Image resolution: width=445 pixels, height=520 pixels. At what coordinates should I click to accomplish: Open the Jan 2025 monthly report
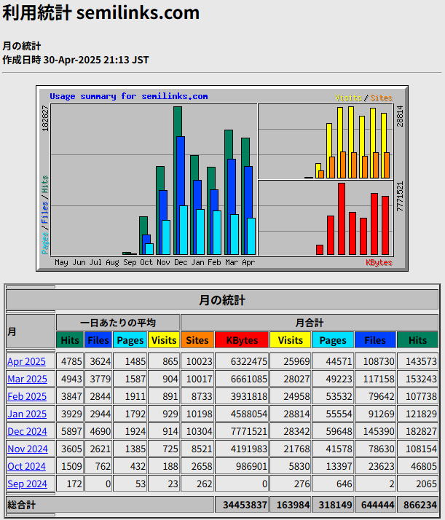pyautogui.click(x=27, y=414)
